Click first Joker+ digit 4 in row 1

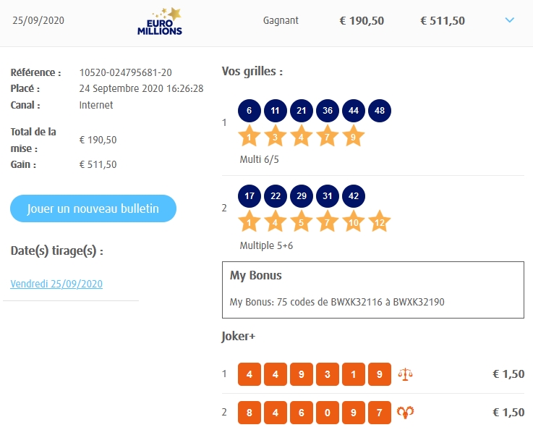click(250, 374)
